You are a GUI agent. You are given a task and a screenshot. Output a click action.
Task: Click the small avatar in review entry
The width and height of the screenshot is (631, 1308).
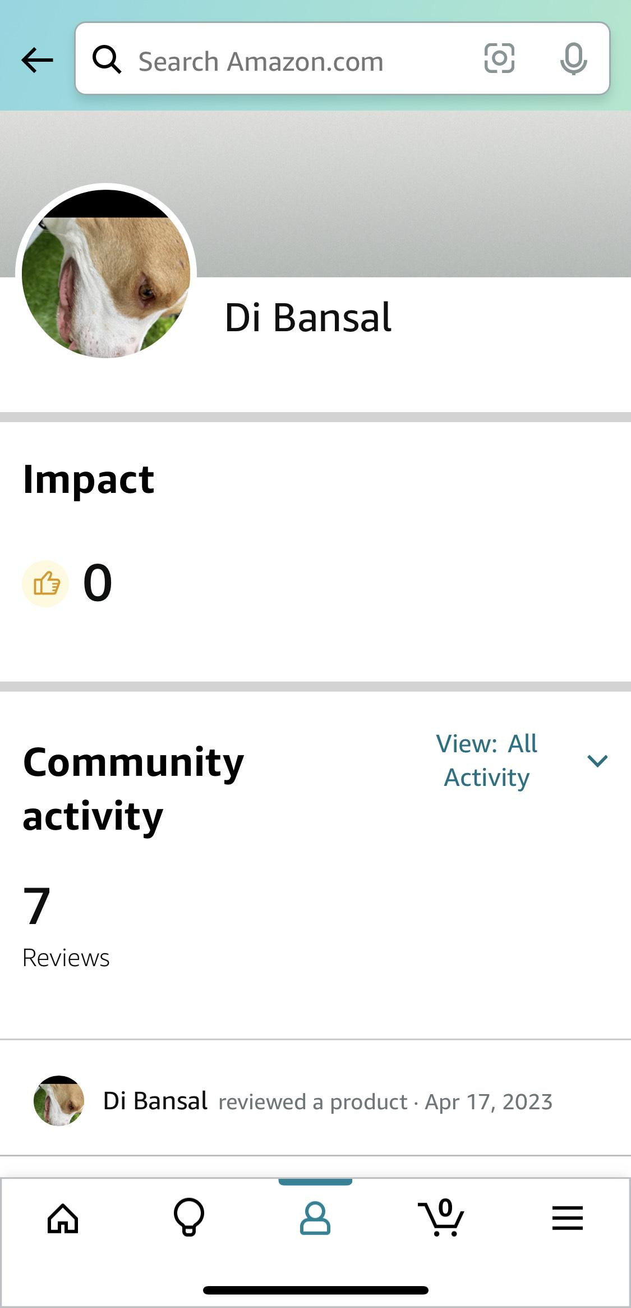pos(59,1101)
